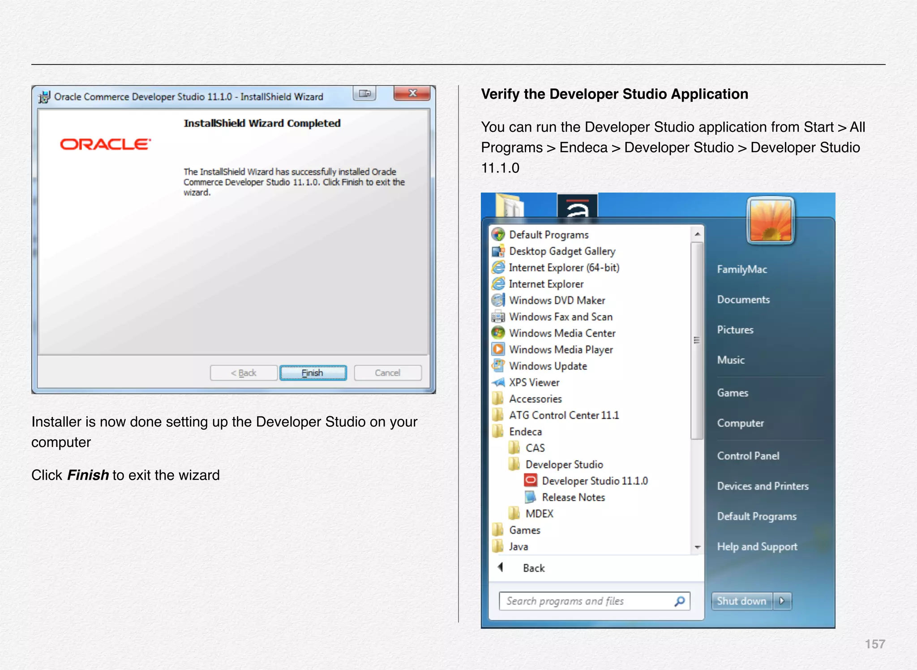The width and height of the screenshot is (917, 670).
Task: Click the Desktop Gadget Gallery icon
Action: [x=498, y=251]
